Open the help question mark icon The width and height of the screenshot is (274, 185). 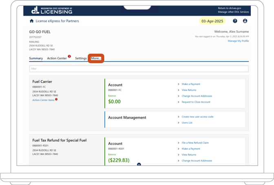235,21
